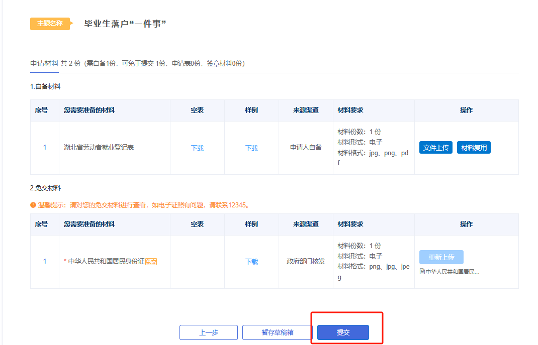Download the sample for 湖北省劳动者就业登记表

click(x=251, y=148)
